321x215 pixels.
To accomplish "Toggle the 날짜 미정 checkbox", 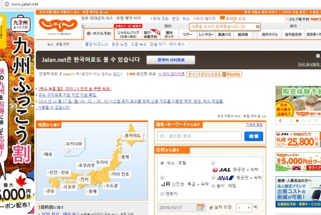I will tap(211, 207).
